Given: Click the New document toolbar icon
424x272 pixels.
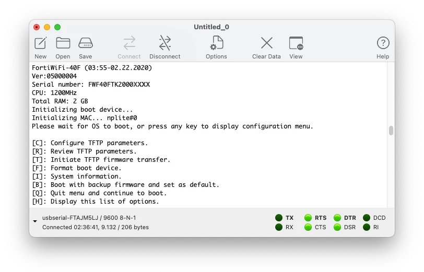Looking at the screenshot, I should [x=41, y=43].
